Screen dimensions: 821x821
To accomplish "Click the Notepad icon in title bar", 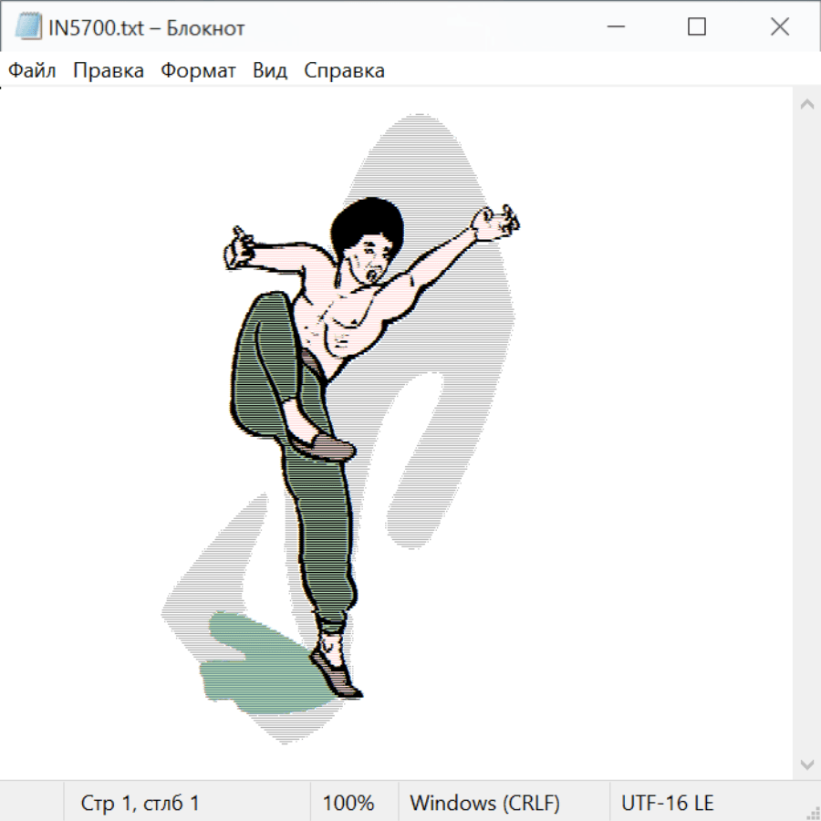I will tap(27, 27).
